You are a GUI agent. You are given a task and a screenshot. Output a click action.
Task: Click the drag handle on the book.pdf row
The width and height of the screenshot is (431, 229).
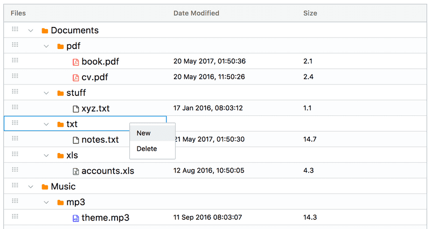15,60
